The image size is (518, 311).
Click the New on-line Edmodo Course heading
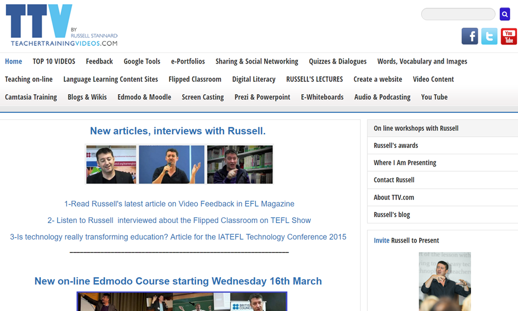tap(178, 281)
